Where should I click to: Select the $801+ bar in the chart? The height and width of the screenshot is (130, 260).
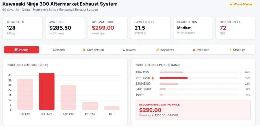point(112,108)
